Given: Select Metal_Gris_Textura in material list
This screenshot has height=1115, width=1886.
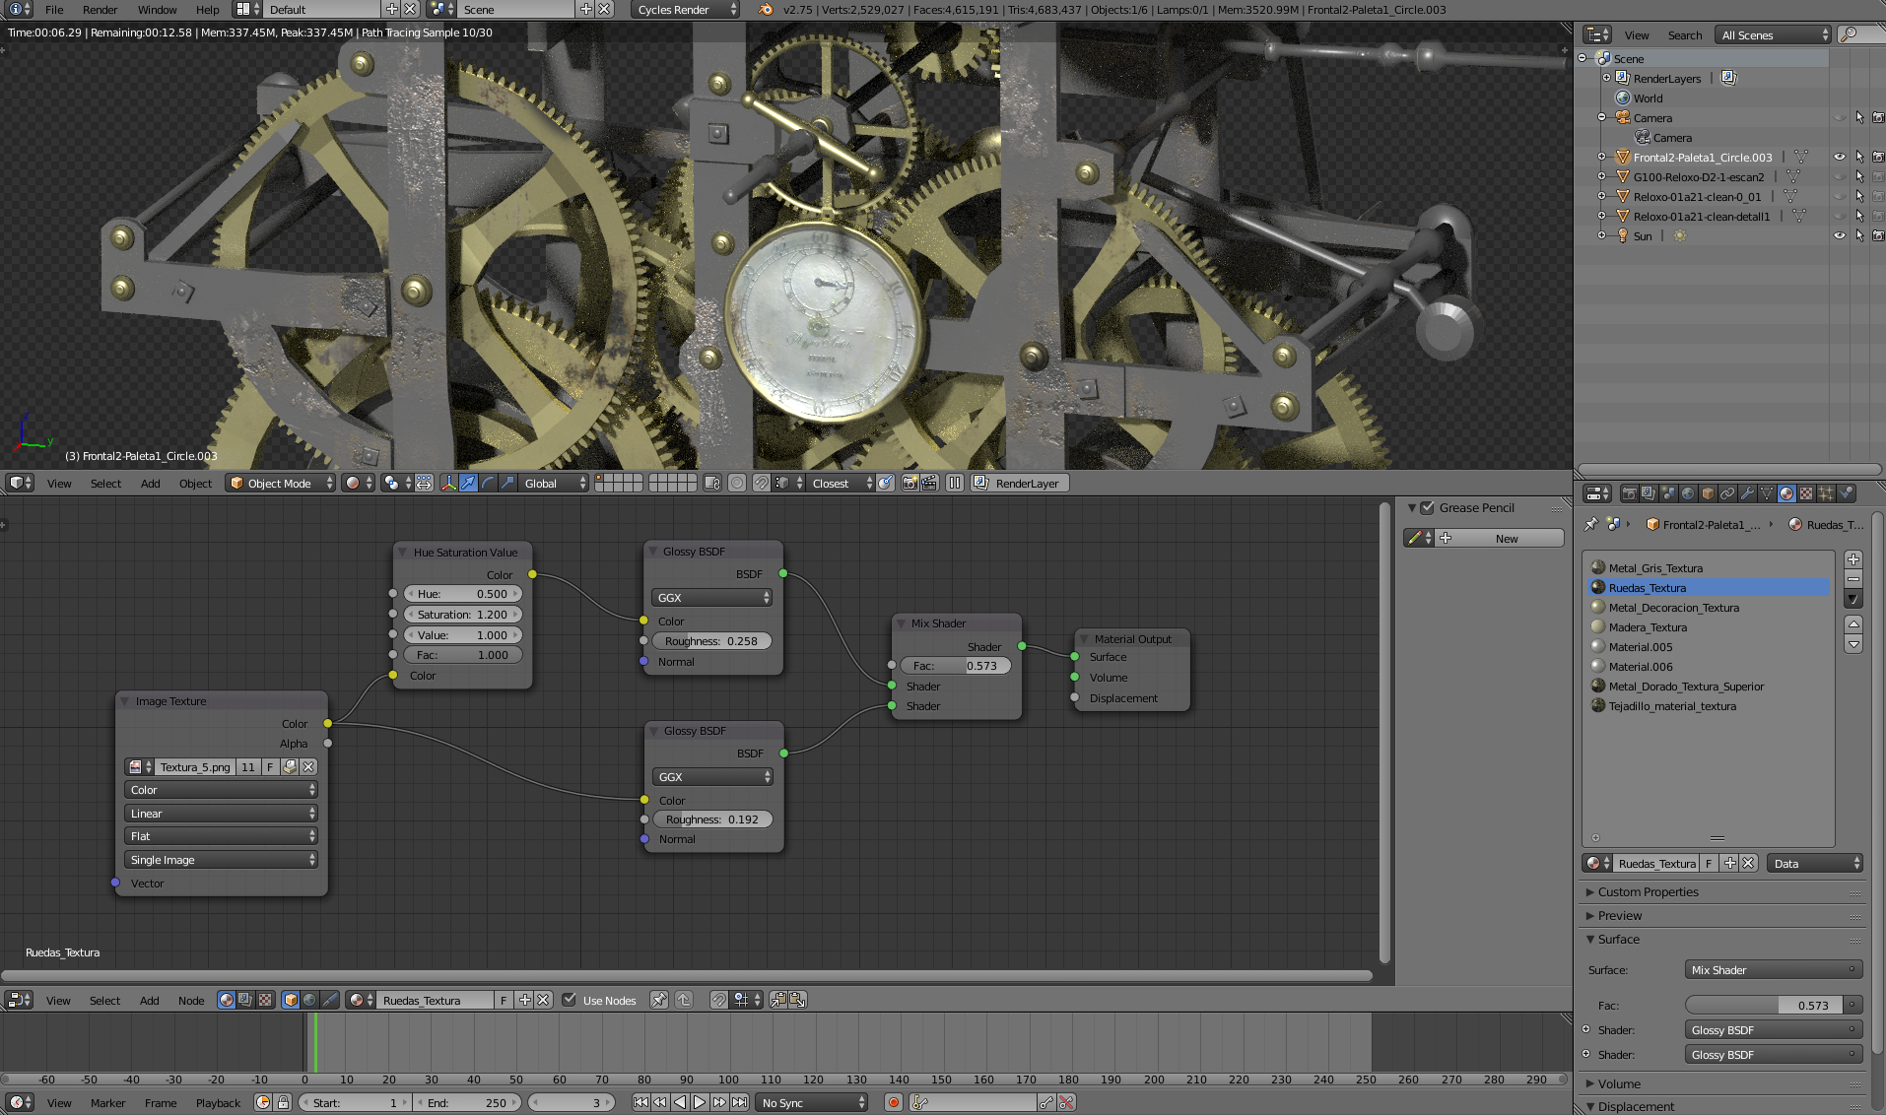Looking at the screenshot, I should click(1655, 568).
